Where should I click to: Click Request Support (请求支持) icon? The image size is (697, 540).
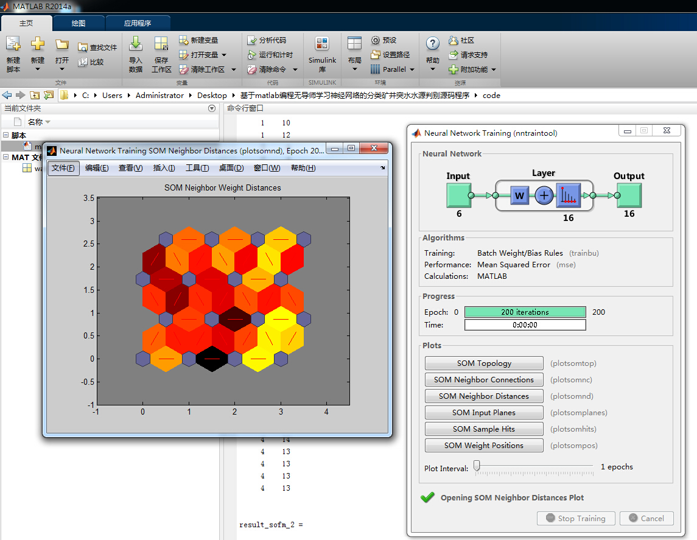click(454, 55)
